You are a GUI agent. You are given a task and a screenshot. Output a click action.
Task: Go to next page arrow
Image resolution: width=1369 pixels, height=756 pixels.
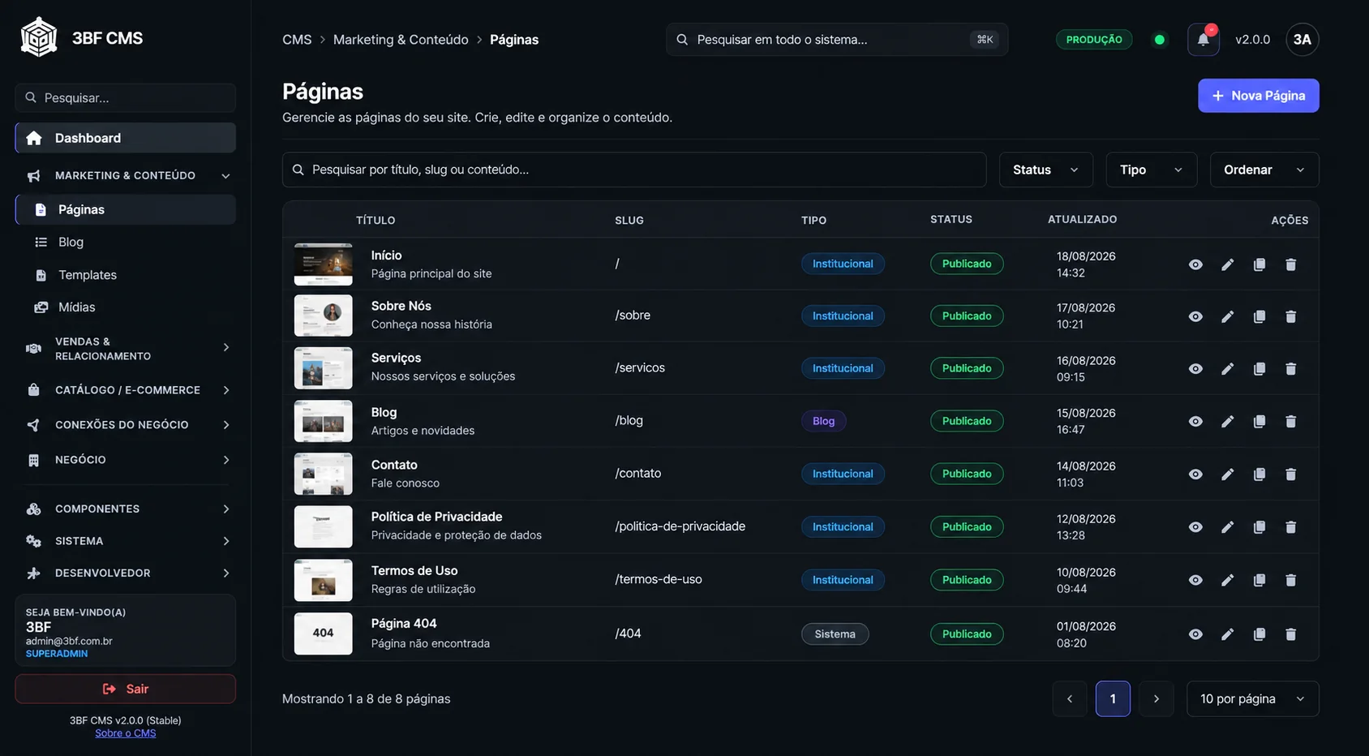pos(1156,698)
